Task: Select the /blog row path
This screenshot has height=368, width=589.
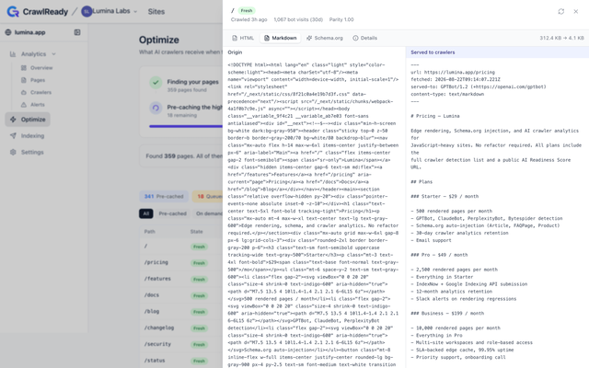Action: pos(151,311)
